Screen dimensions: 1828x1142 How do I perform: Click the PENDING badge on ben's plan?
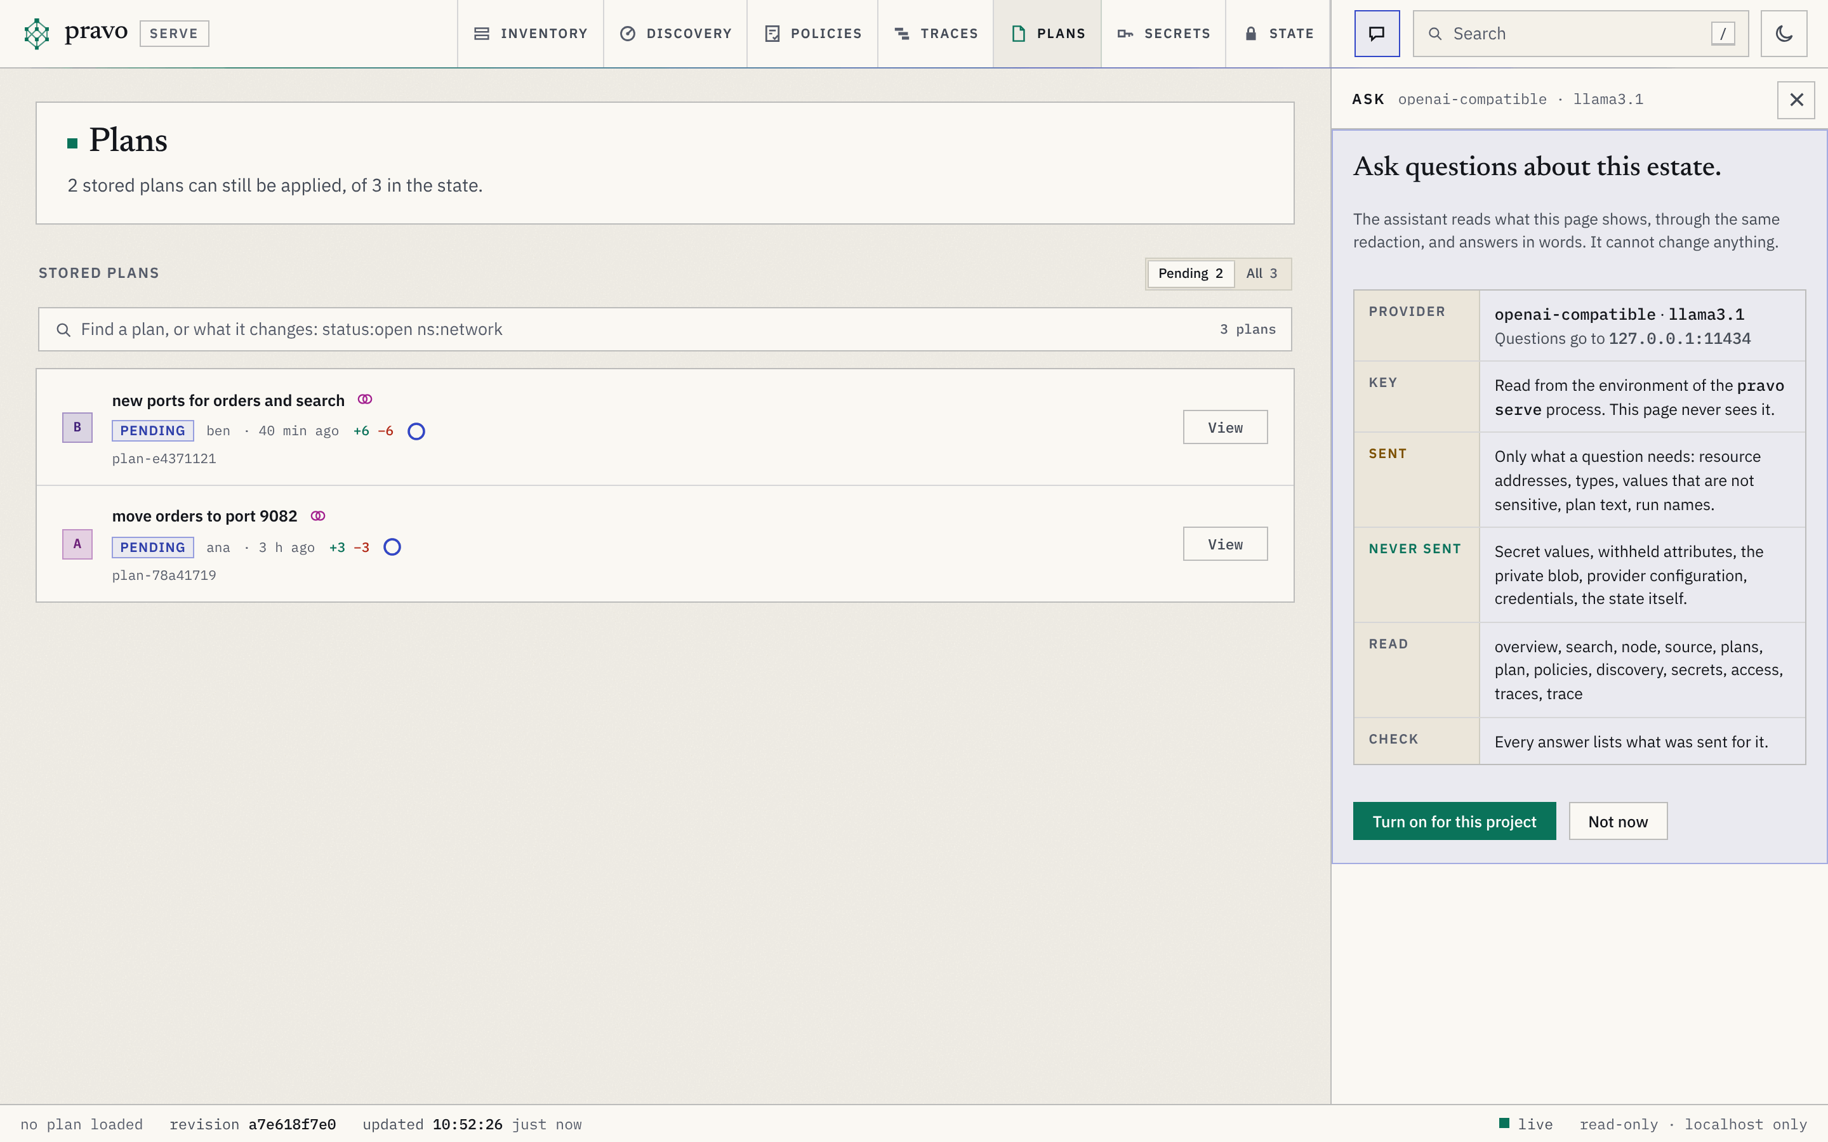pos(152,431)
